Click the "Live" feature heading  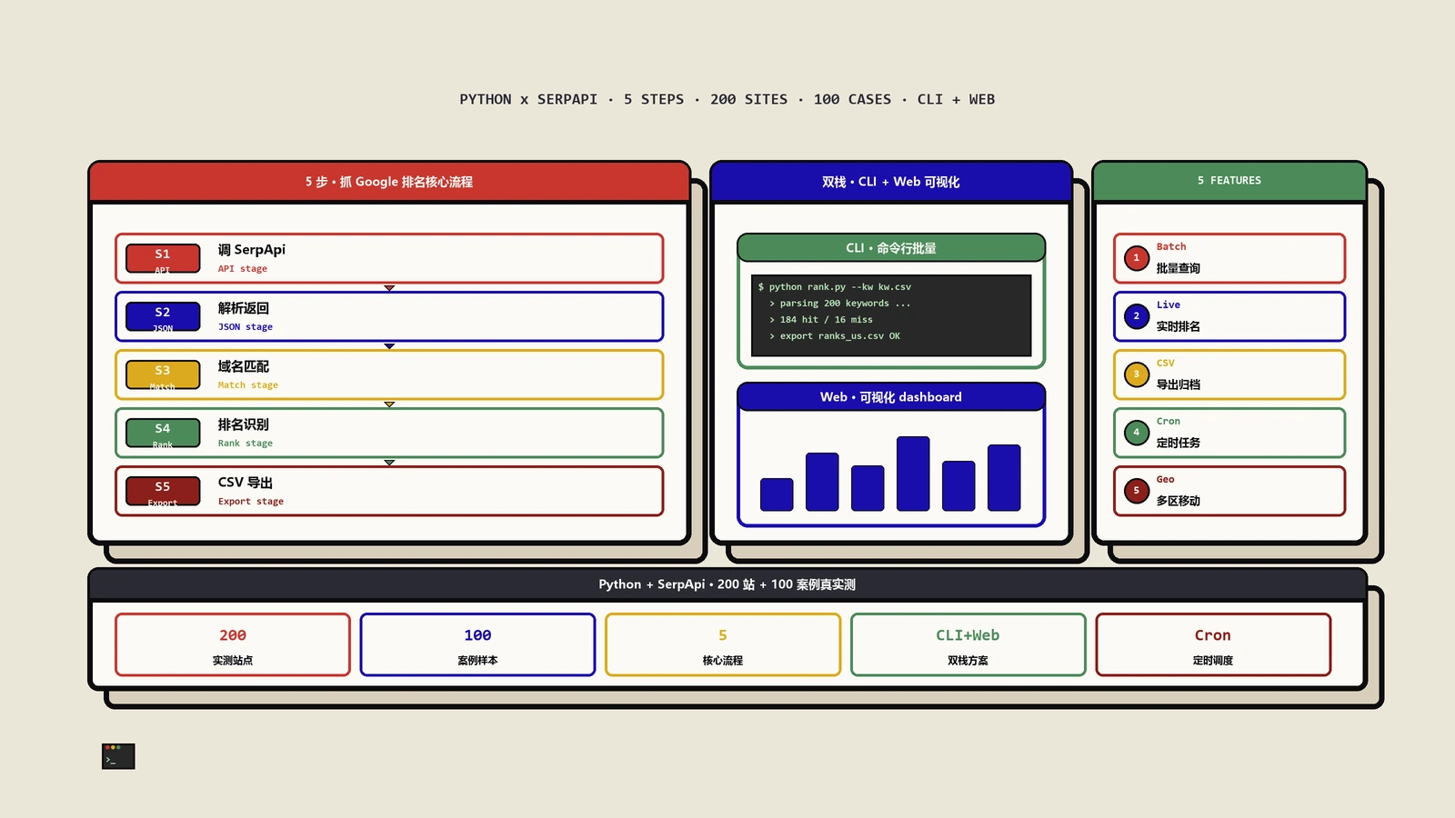1169,305
